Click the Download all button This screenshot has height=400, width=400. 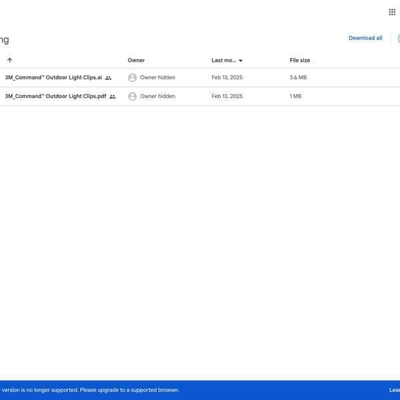365,38
